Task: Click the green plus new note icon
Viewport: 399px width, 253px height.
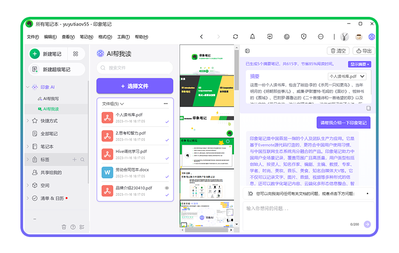Action: 35,54
